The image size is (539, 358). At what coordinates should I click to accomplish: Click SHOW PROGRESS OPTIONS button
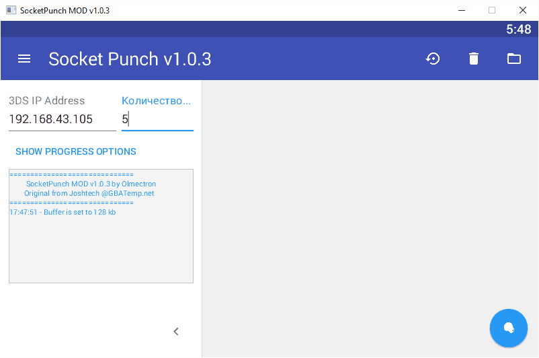(76, 151)
